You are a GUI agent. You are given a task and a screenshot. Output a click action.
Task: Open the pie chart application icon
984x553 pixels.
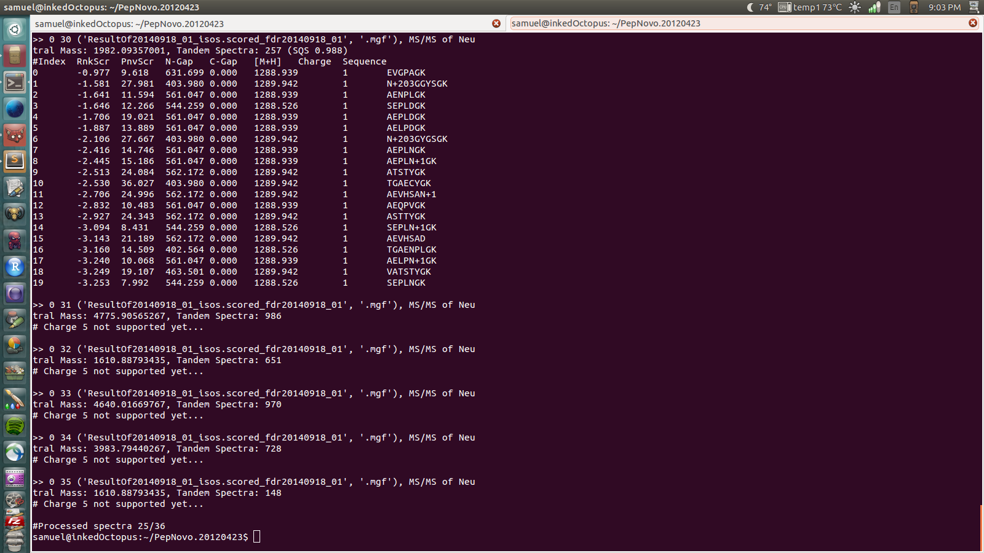click(15, 346)
